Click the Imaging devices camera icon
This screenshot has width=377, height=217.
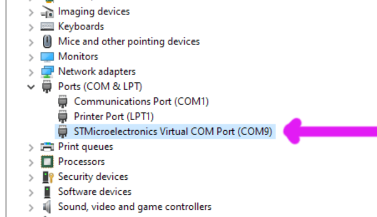[x=47, y=12]
